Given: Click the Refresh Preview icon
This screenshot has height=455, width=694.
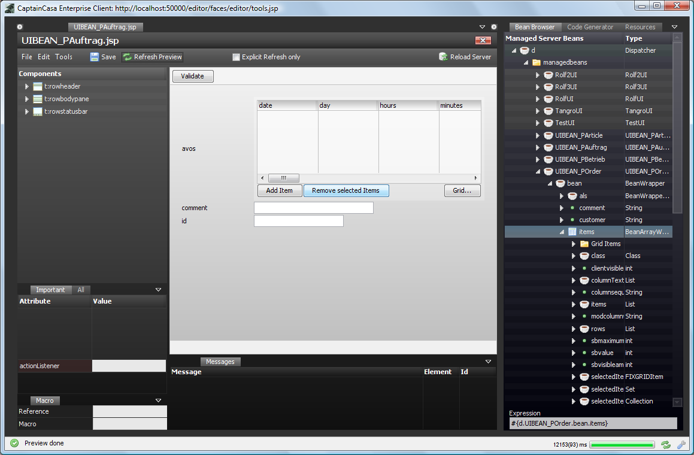Looking at the screenshot, I should click(128, 57).
